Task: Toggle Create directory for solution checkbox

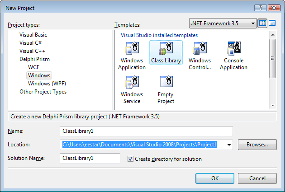Action: click(130, 159)
